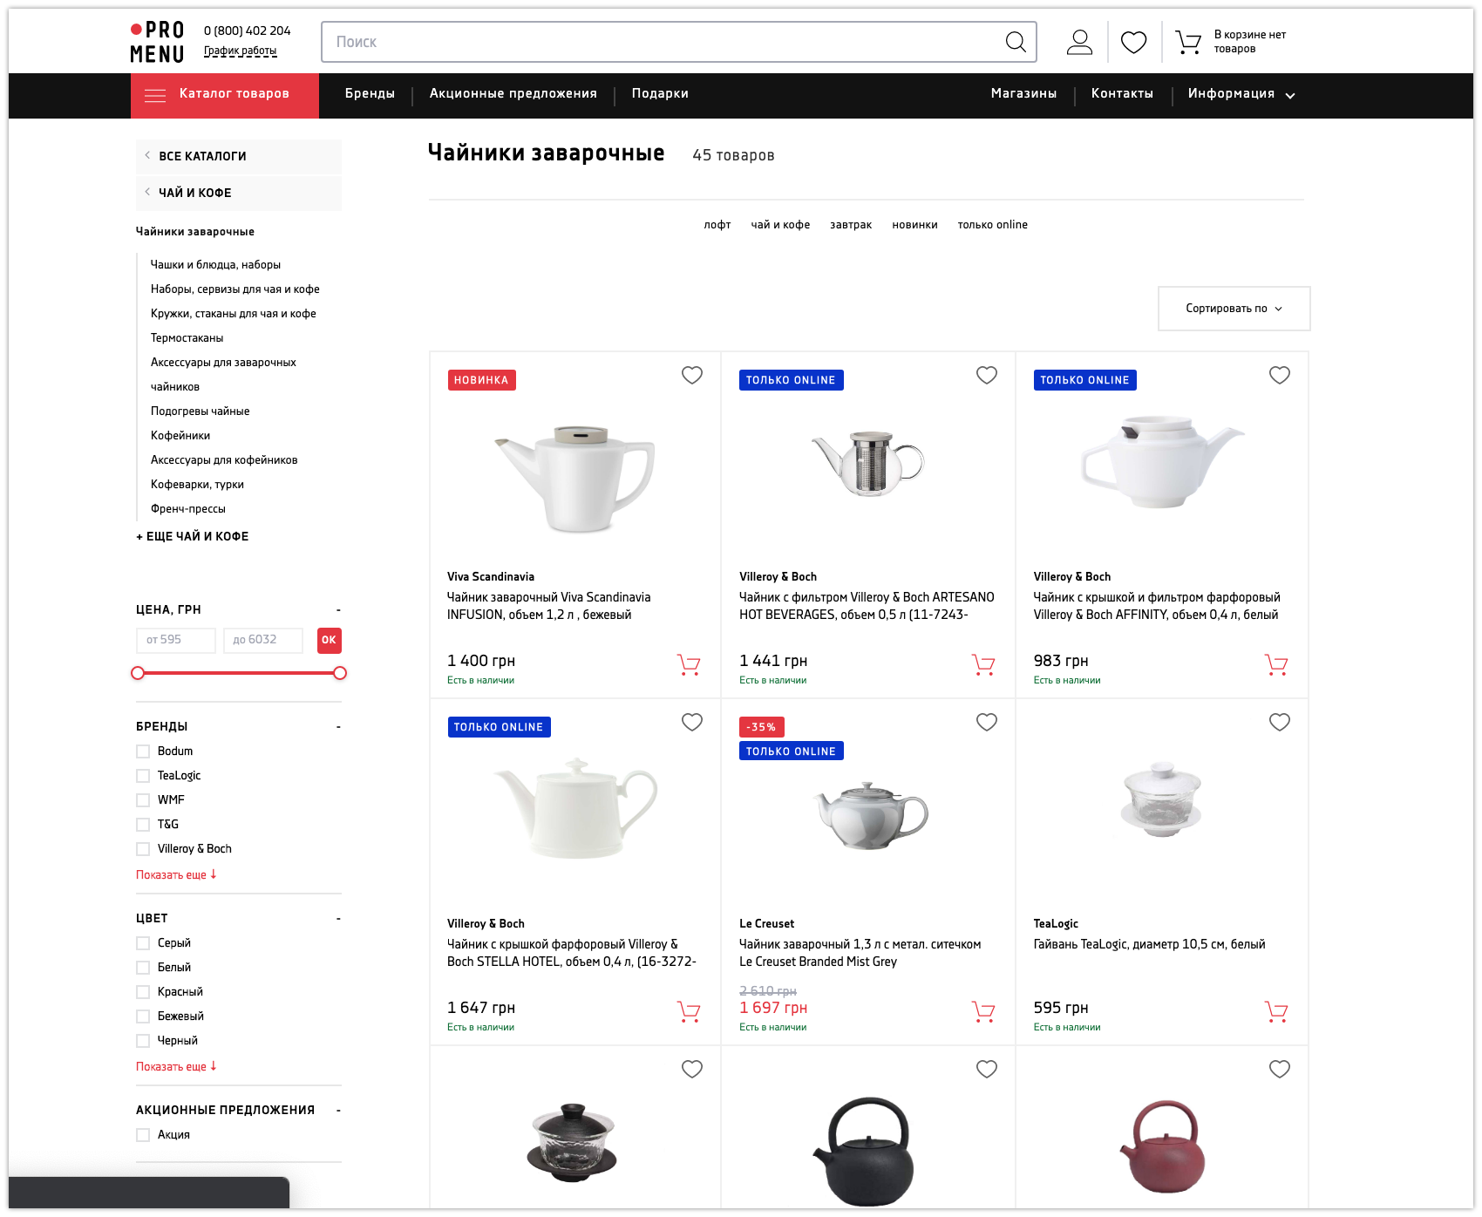Image resolution: width=1482 pixels, height=1217 pixels.
Task: Click the search magnifier icon
Action: tap(1015, 42)
